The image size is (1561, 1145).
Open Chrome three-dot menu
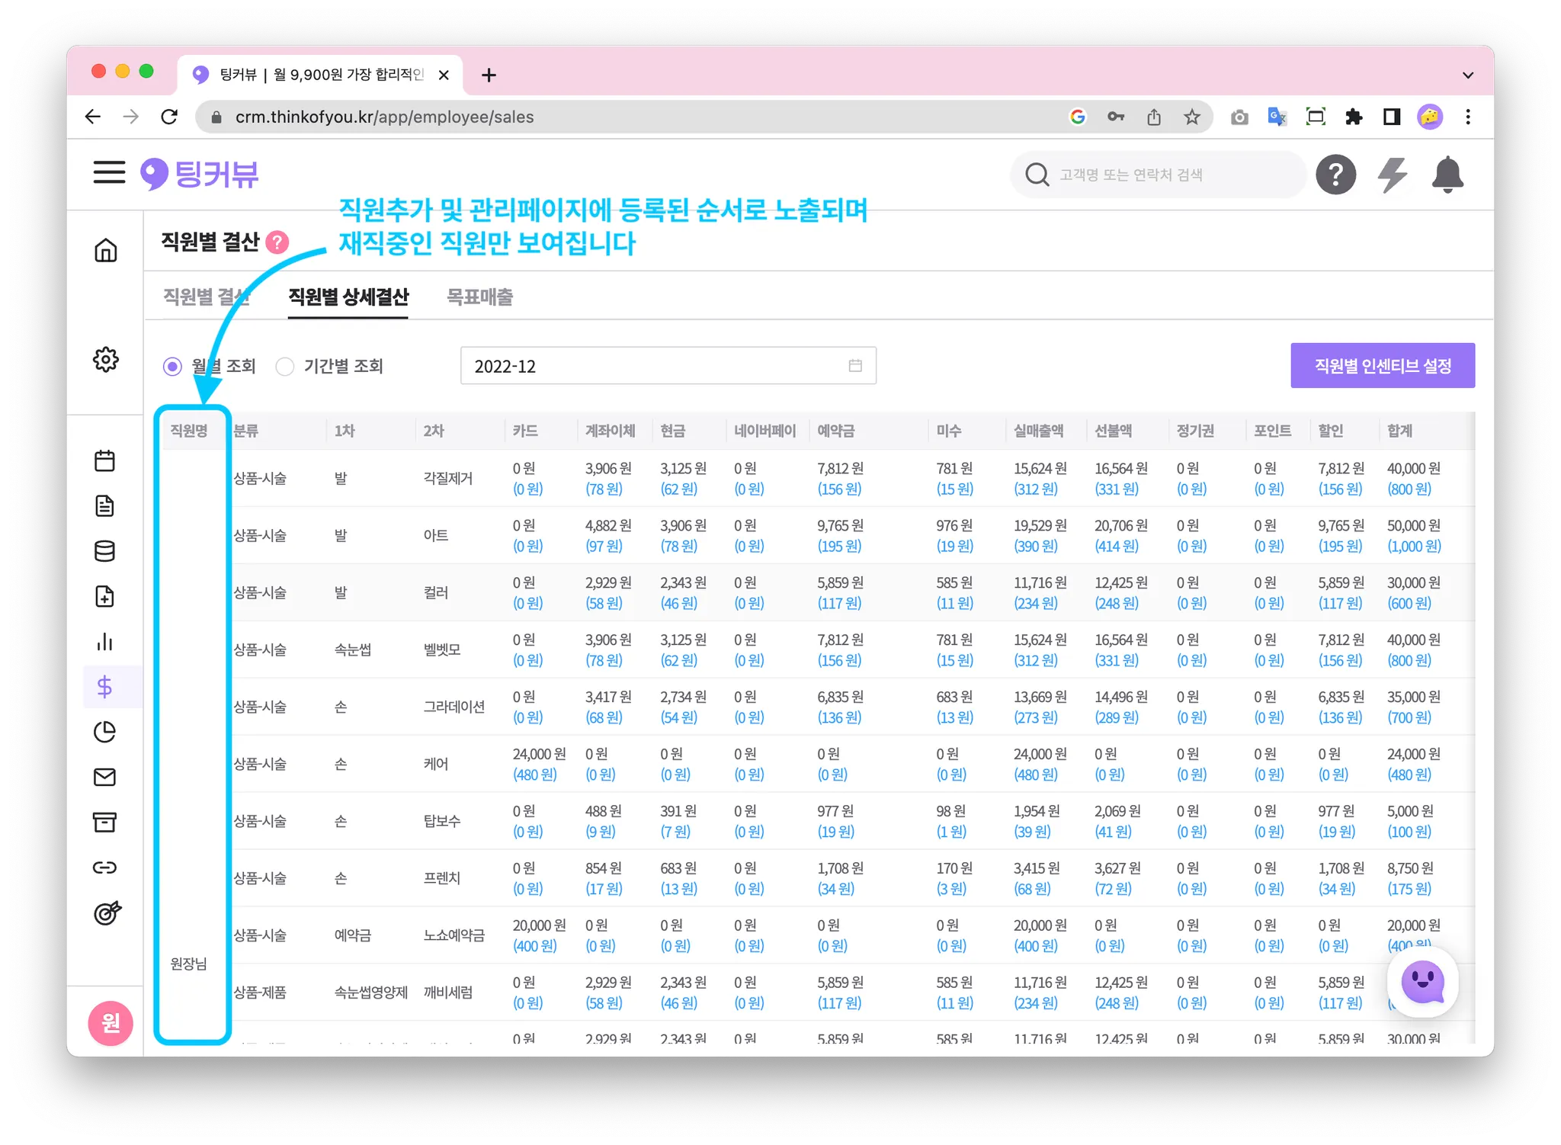[1467, 117]
